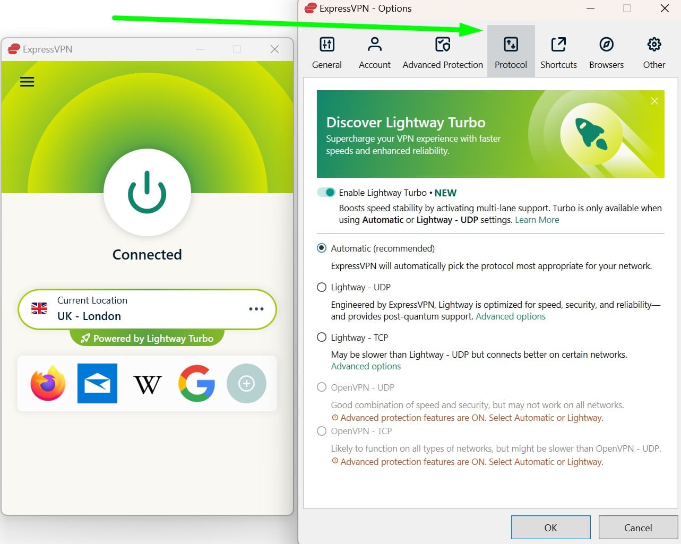Confirm settings with OK button
681x544 pixels.
[551, 528]
